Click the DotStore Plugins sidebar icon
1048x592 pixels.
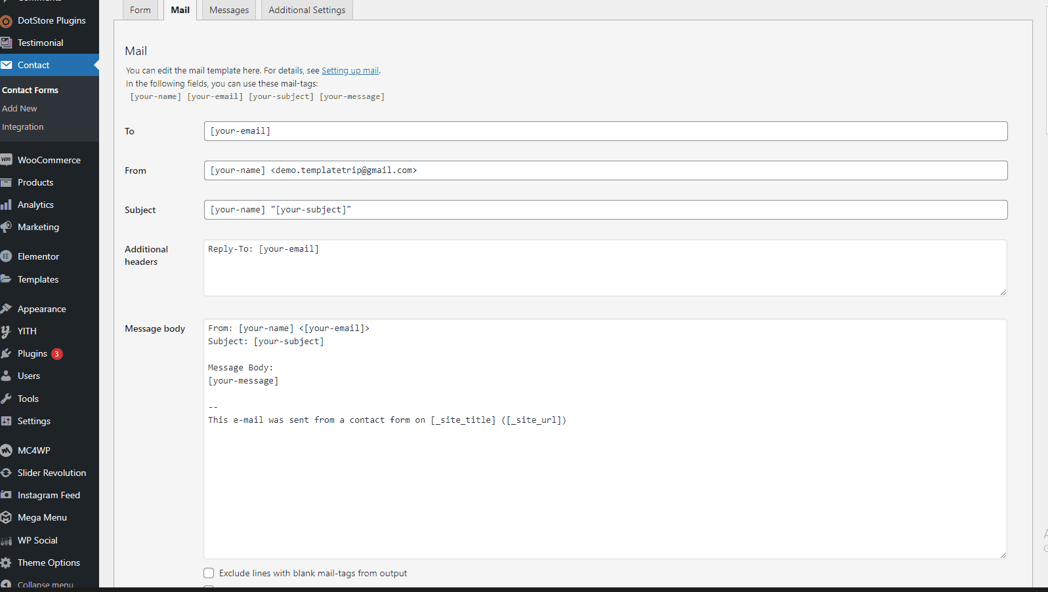pyautogui.click(x=6, y=21)
